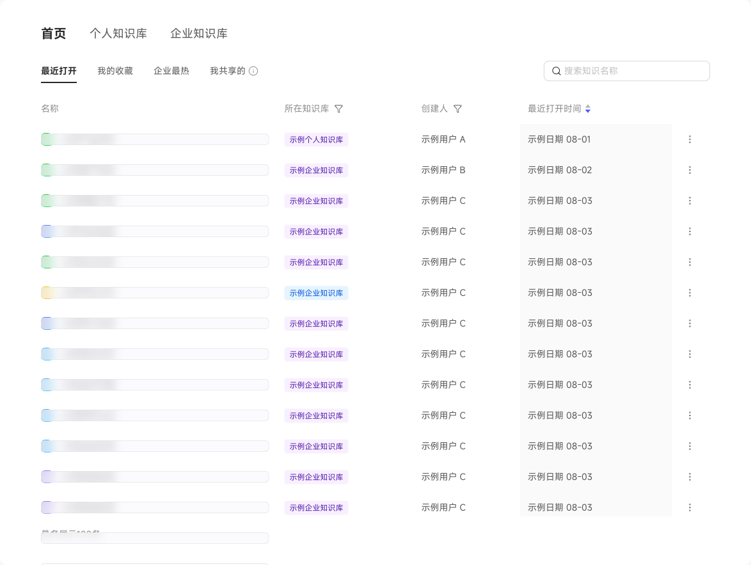
Task: Click the info icon next to 我共享的
Action: [x=253, y=72]
